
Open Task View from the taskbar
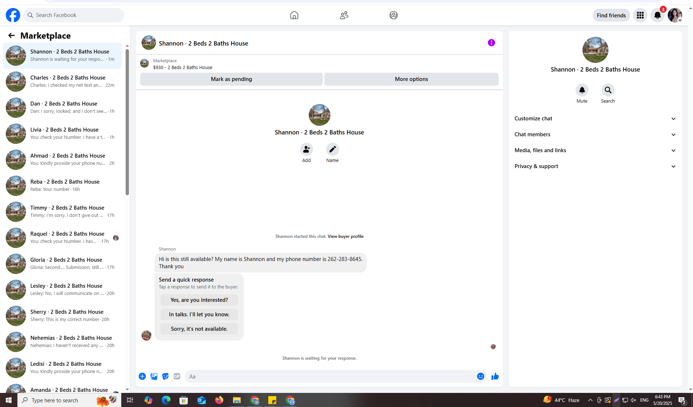(x=130, y=400)
